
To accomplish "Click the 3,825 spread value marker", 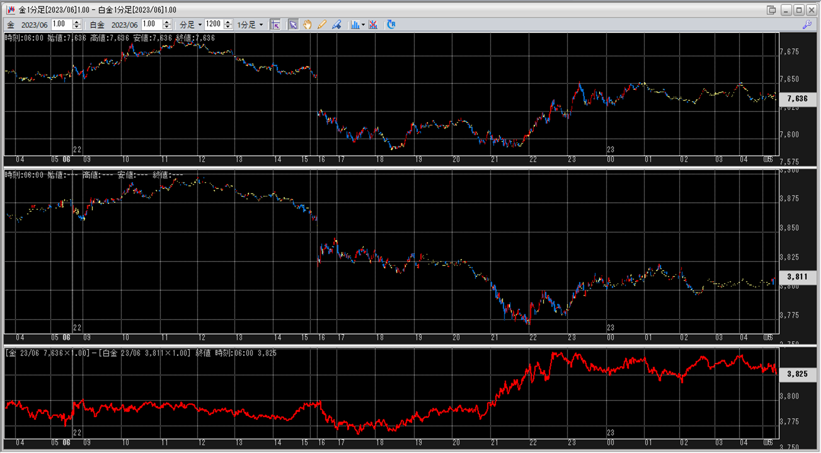I will pos(797,374).
